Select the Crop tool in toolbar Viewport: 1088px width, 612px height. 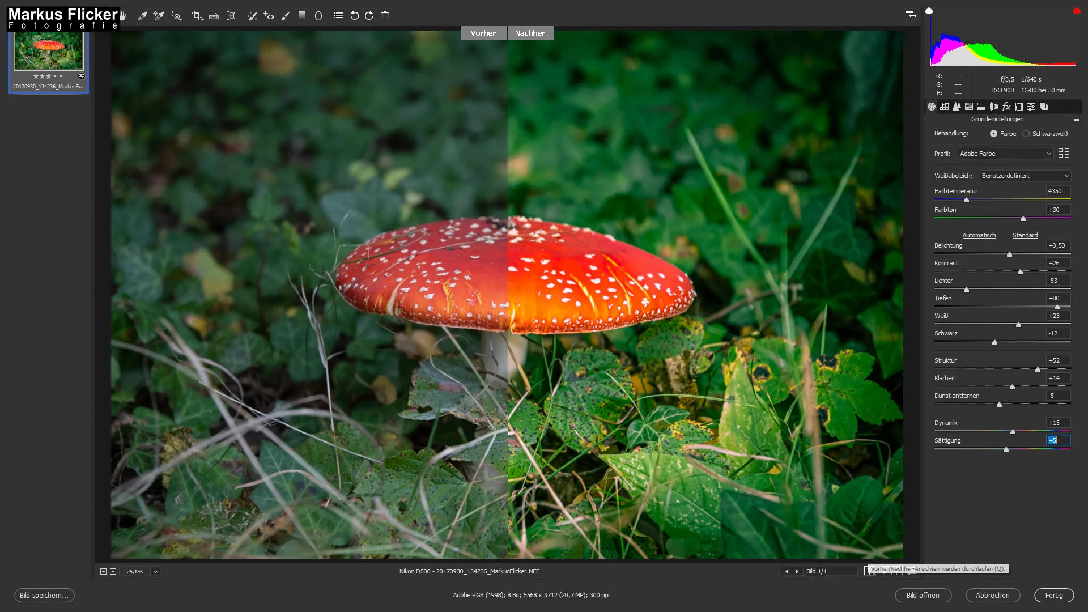[196, 16]
